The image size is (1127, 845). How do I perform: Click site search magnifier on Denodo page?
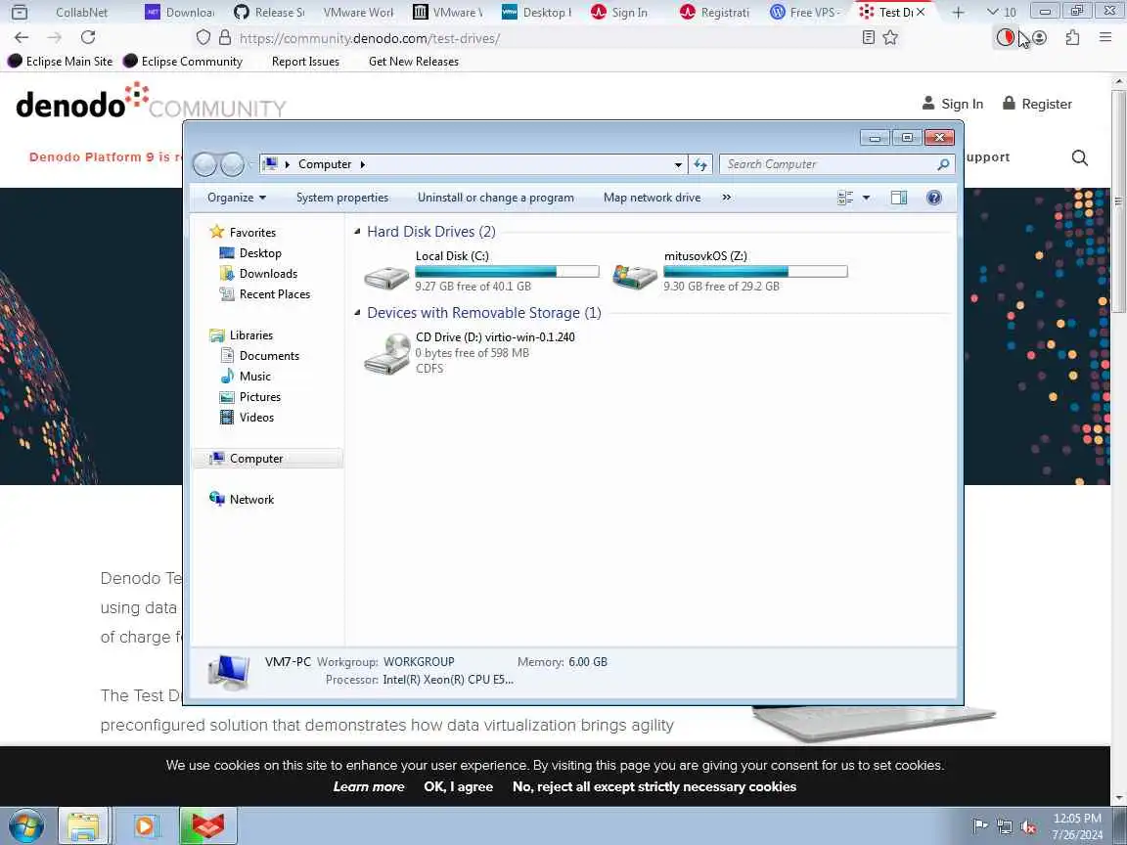(x=1080, y=157)
